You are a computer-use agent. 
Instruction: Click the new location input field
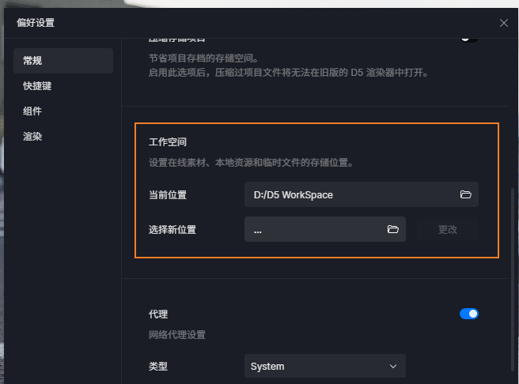point(324,229)
